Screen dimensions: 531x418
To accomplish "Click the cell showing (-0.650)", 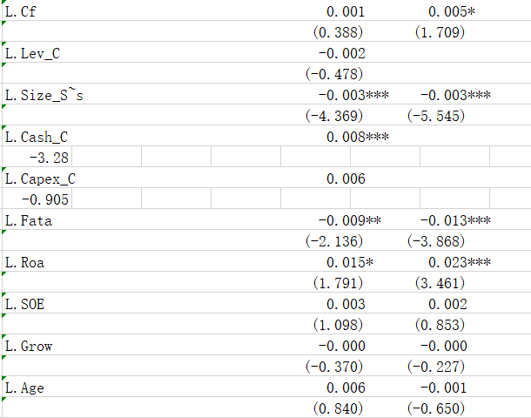I will (x=435, y=408).
